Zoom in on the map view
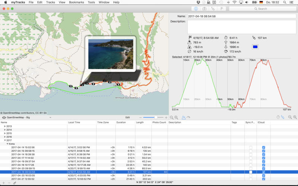 point(176,117)
